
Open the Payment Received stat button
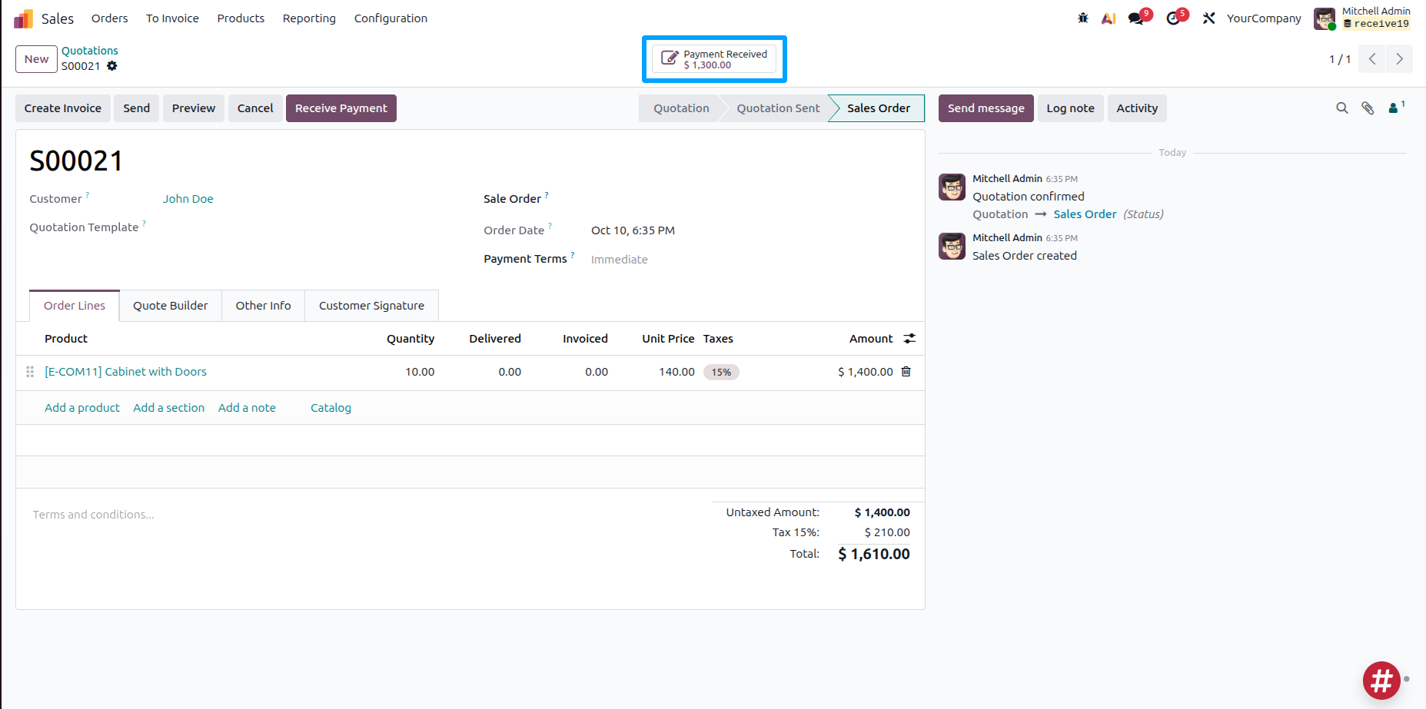click(714, 59)
